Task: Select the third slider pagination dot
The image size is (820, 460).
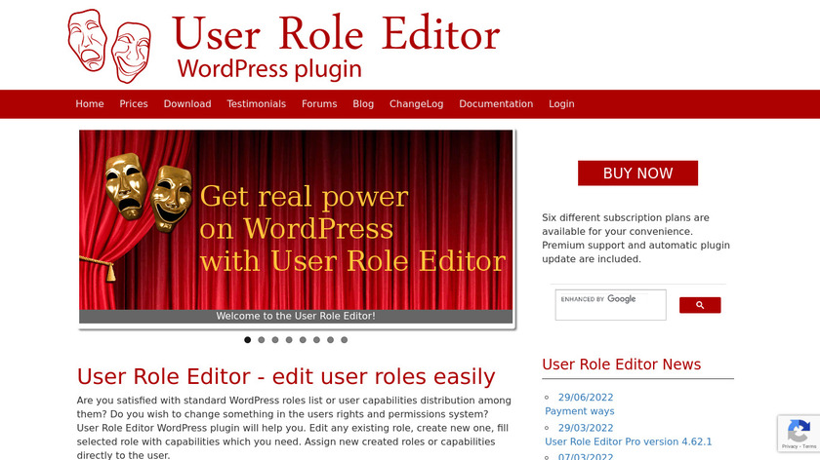Action: pos(275,340)
